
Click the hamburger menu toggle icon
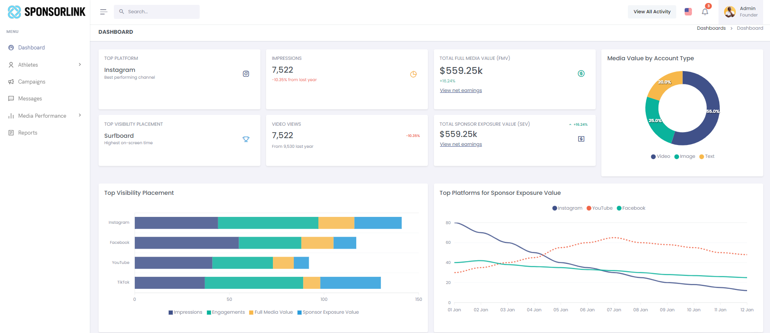[103, 12]
